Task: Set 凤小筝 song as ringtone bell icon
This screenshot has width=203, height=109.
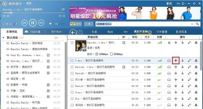Action: (x=196, y=80)
